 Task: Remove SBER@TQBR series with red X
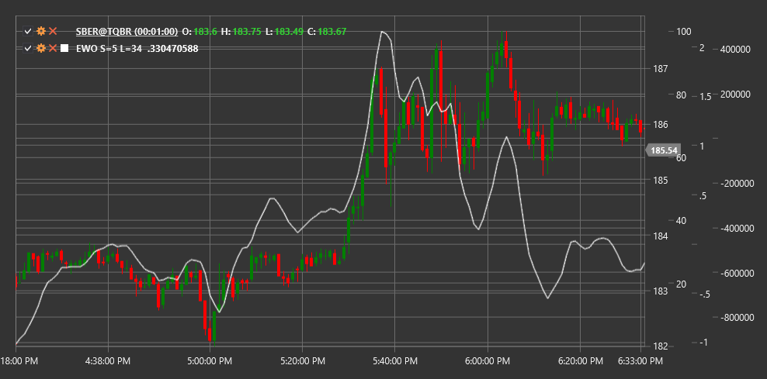[x=53, y=31]
